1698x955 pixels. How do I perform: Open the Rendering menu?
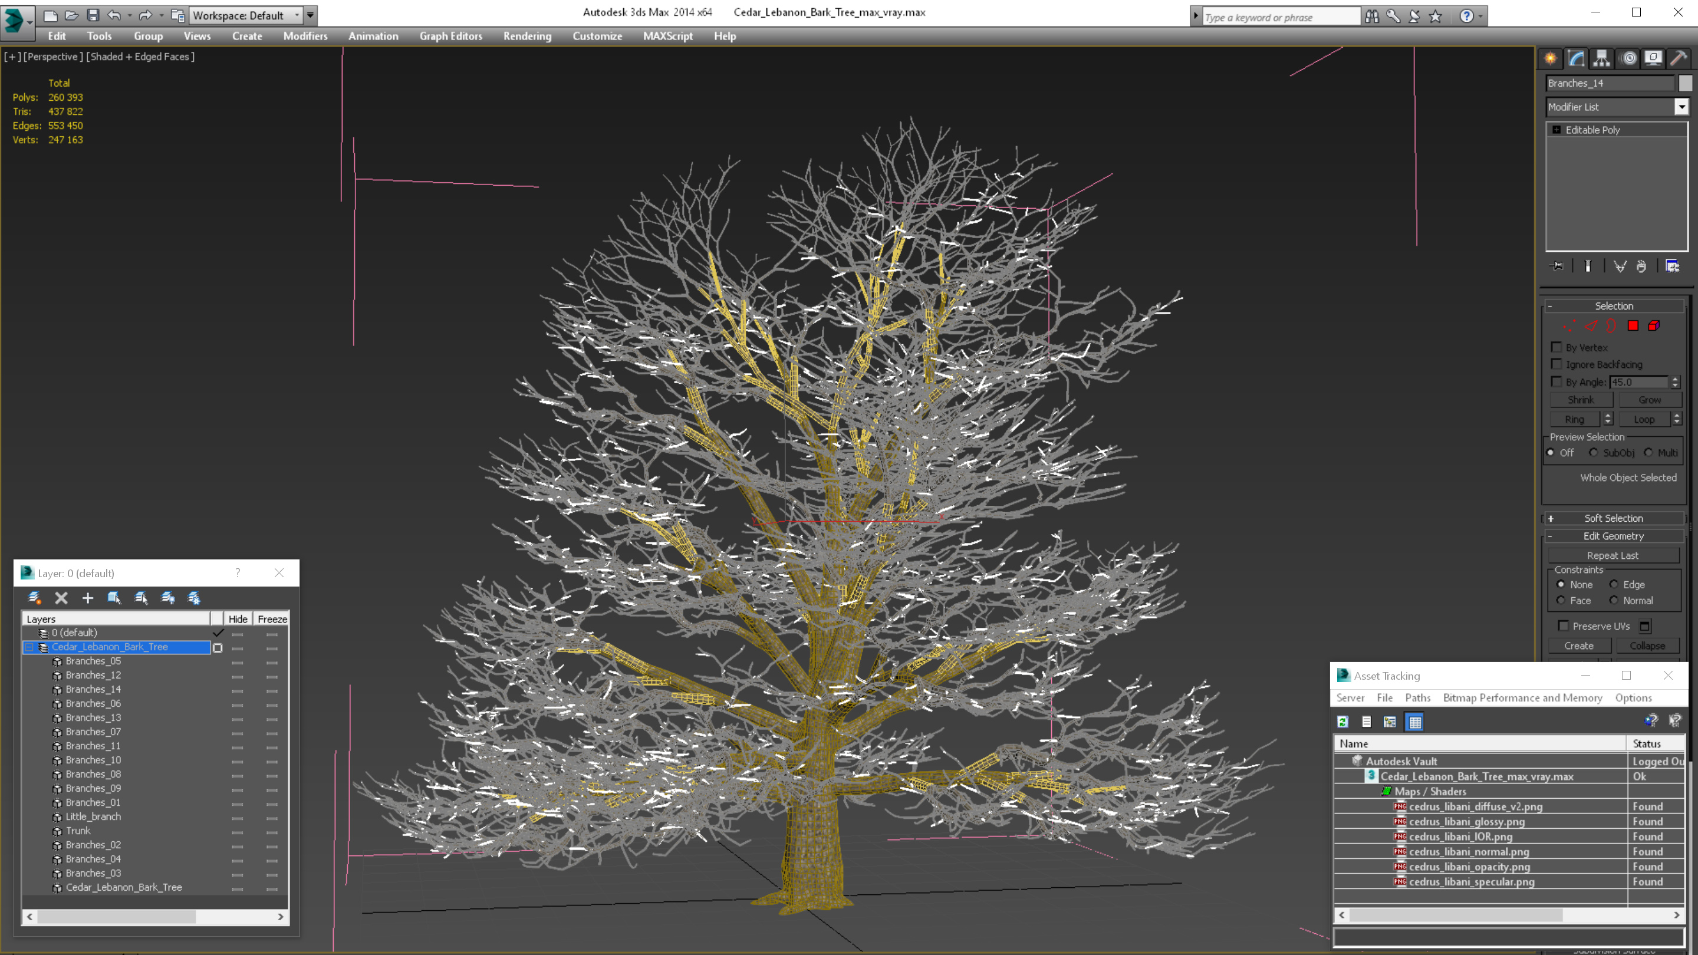coord(527,36)
